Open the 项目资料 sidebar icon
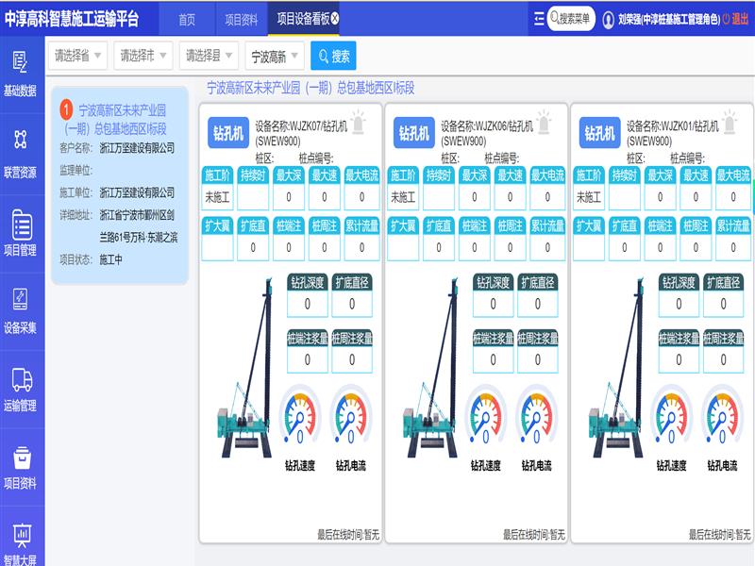Screen dimensions: 755x566 [x=20, y=466]
